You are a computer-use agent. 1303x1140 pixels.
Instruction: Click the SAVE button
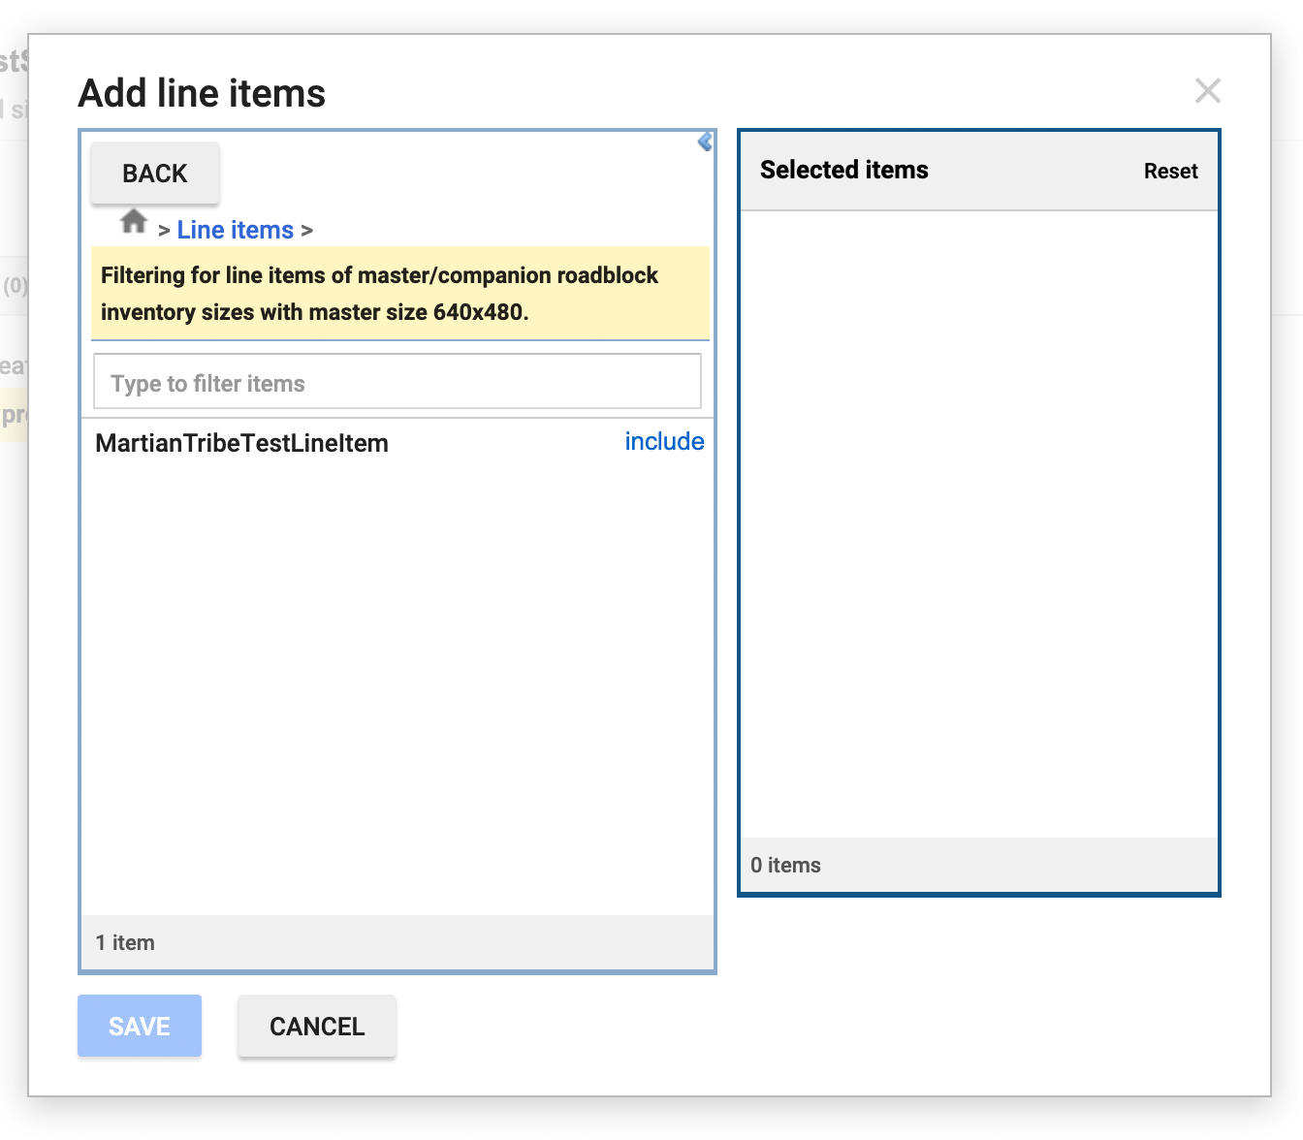pyautogui.click(x=139, y=1026)
